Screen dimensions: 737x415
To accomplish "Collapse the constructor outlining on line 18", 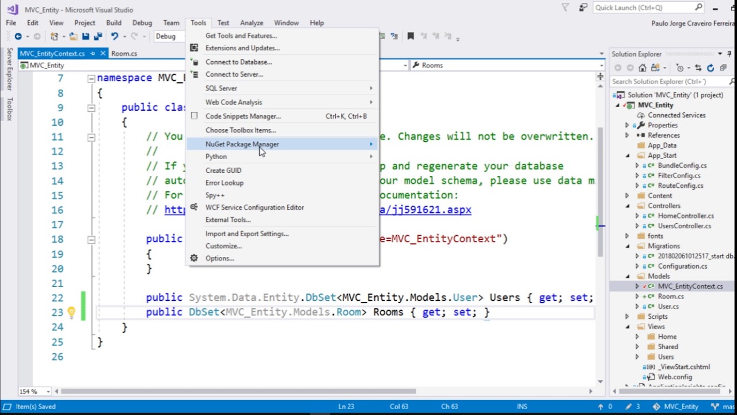I will 91,239.
